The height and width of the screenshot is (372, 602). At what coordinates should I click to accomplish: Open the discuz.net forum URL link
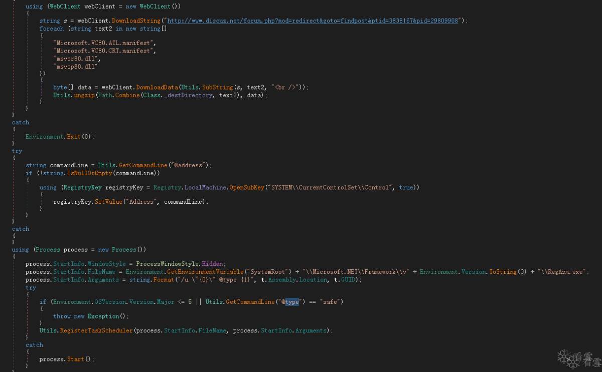tap(312, 21)
